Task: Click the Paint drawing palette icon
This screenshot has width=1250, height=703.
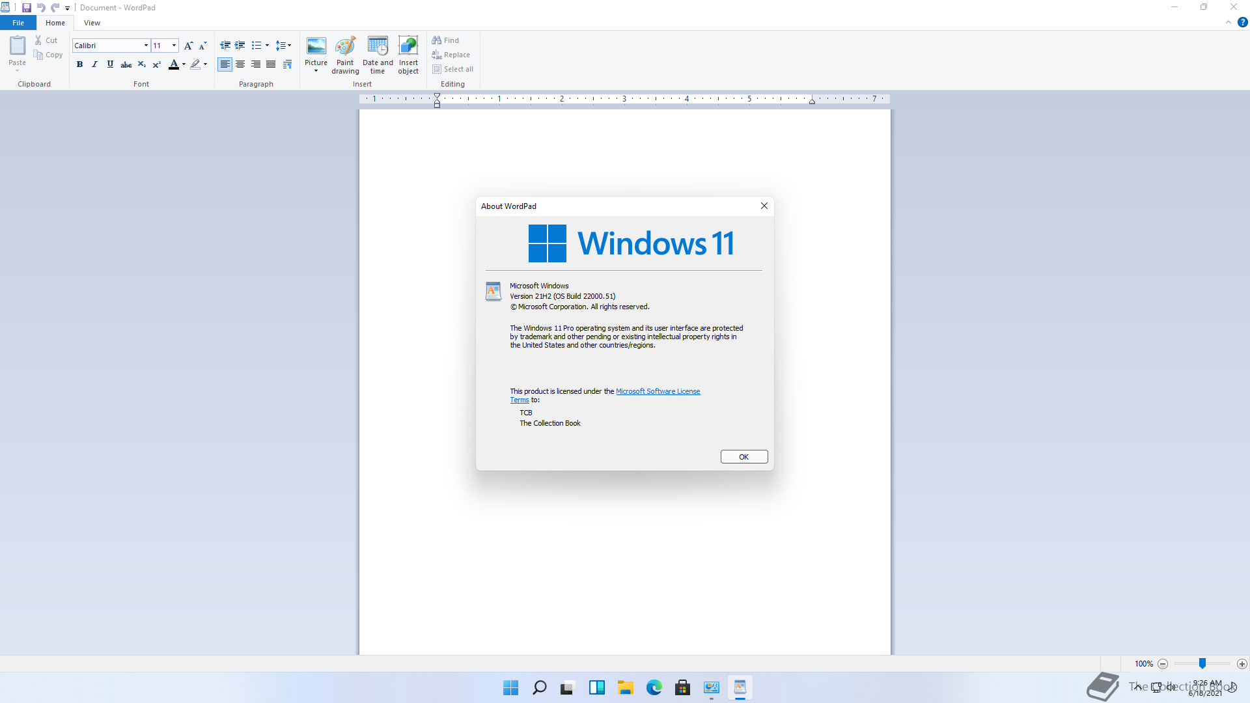Action: click(346, 46)
